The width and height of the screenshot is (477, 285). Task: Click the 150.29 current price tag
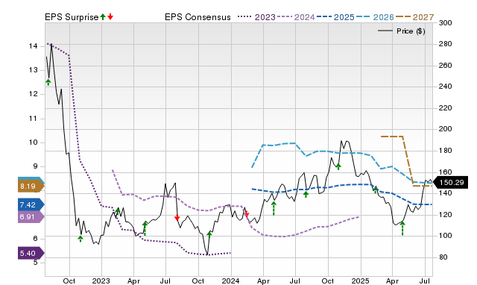tap(450, 183)
